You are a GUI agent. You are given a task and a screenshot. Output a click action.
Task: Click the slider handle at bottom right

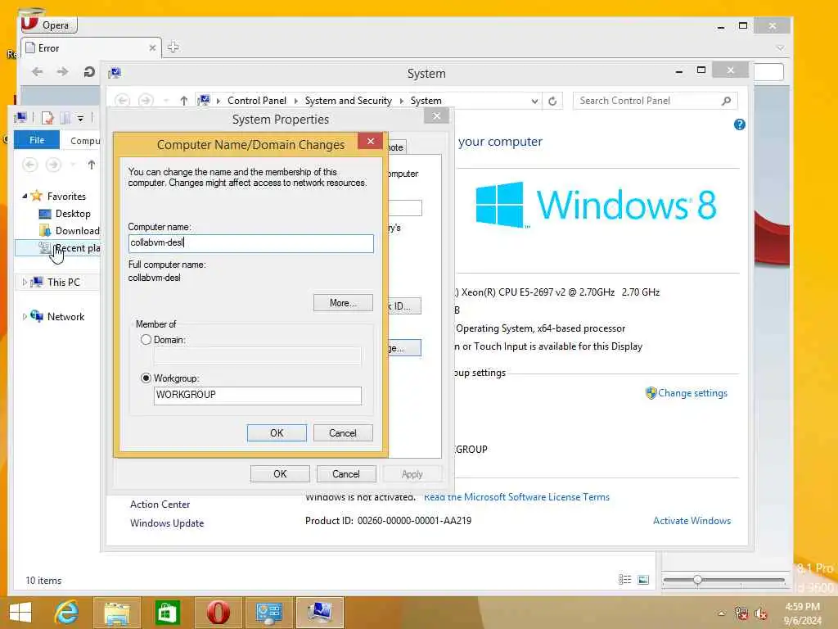click(x=697, y=580)
